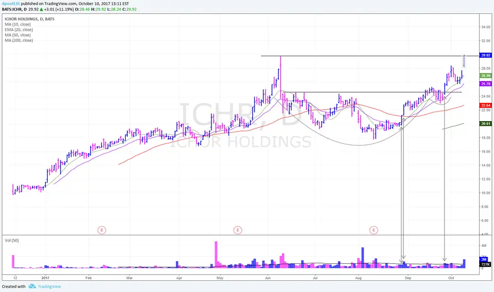Image resolution: width=494 pixels, height=292 pixels.
Task: Click the MA (50, close) indicator label
Action: [17, 35]
